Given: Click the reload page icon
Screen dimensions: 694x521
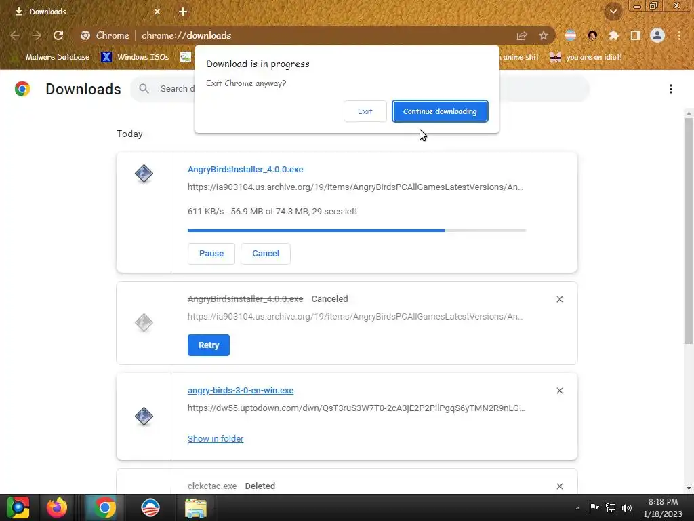Looking at the screenshot, I should (58, 35).
